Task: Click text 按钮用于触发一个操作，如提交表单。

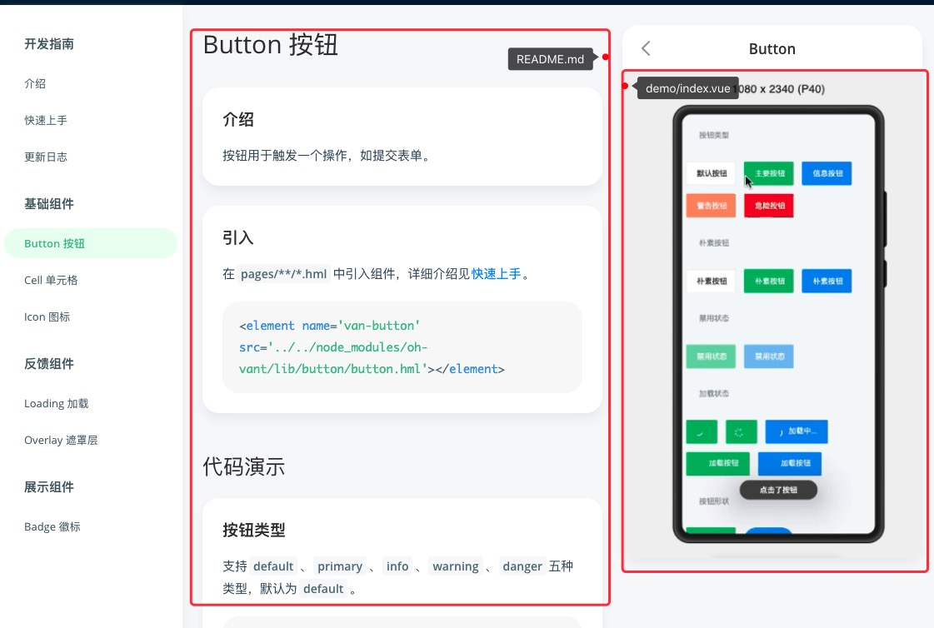Action: (x=327, y=156)
